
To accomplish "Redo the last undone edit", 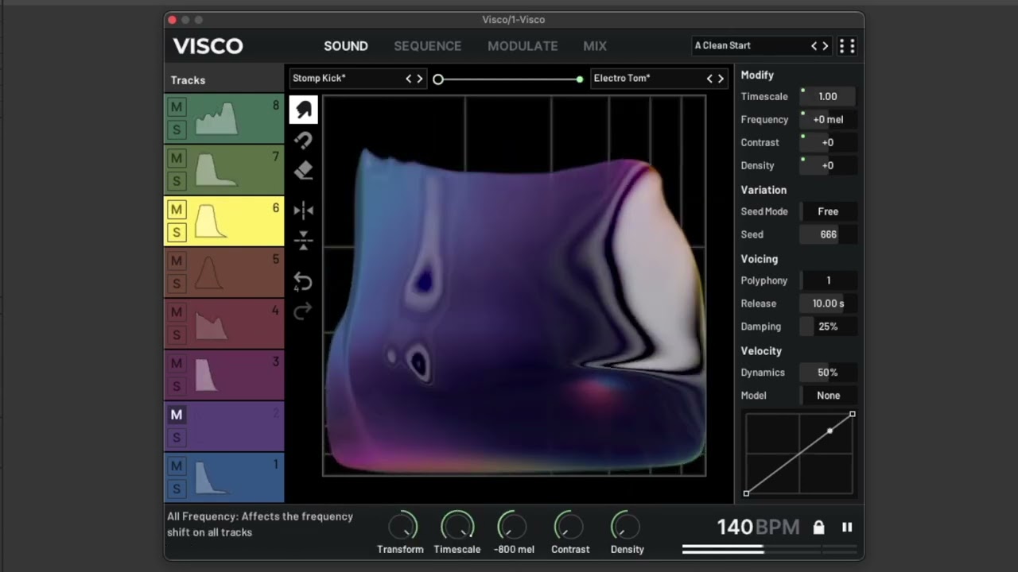I will 303,311.
